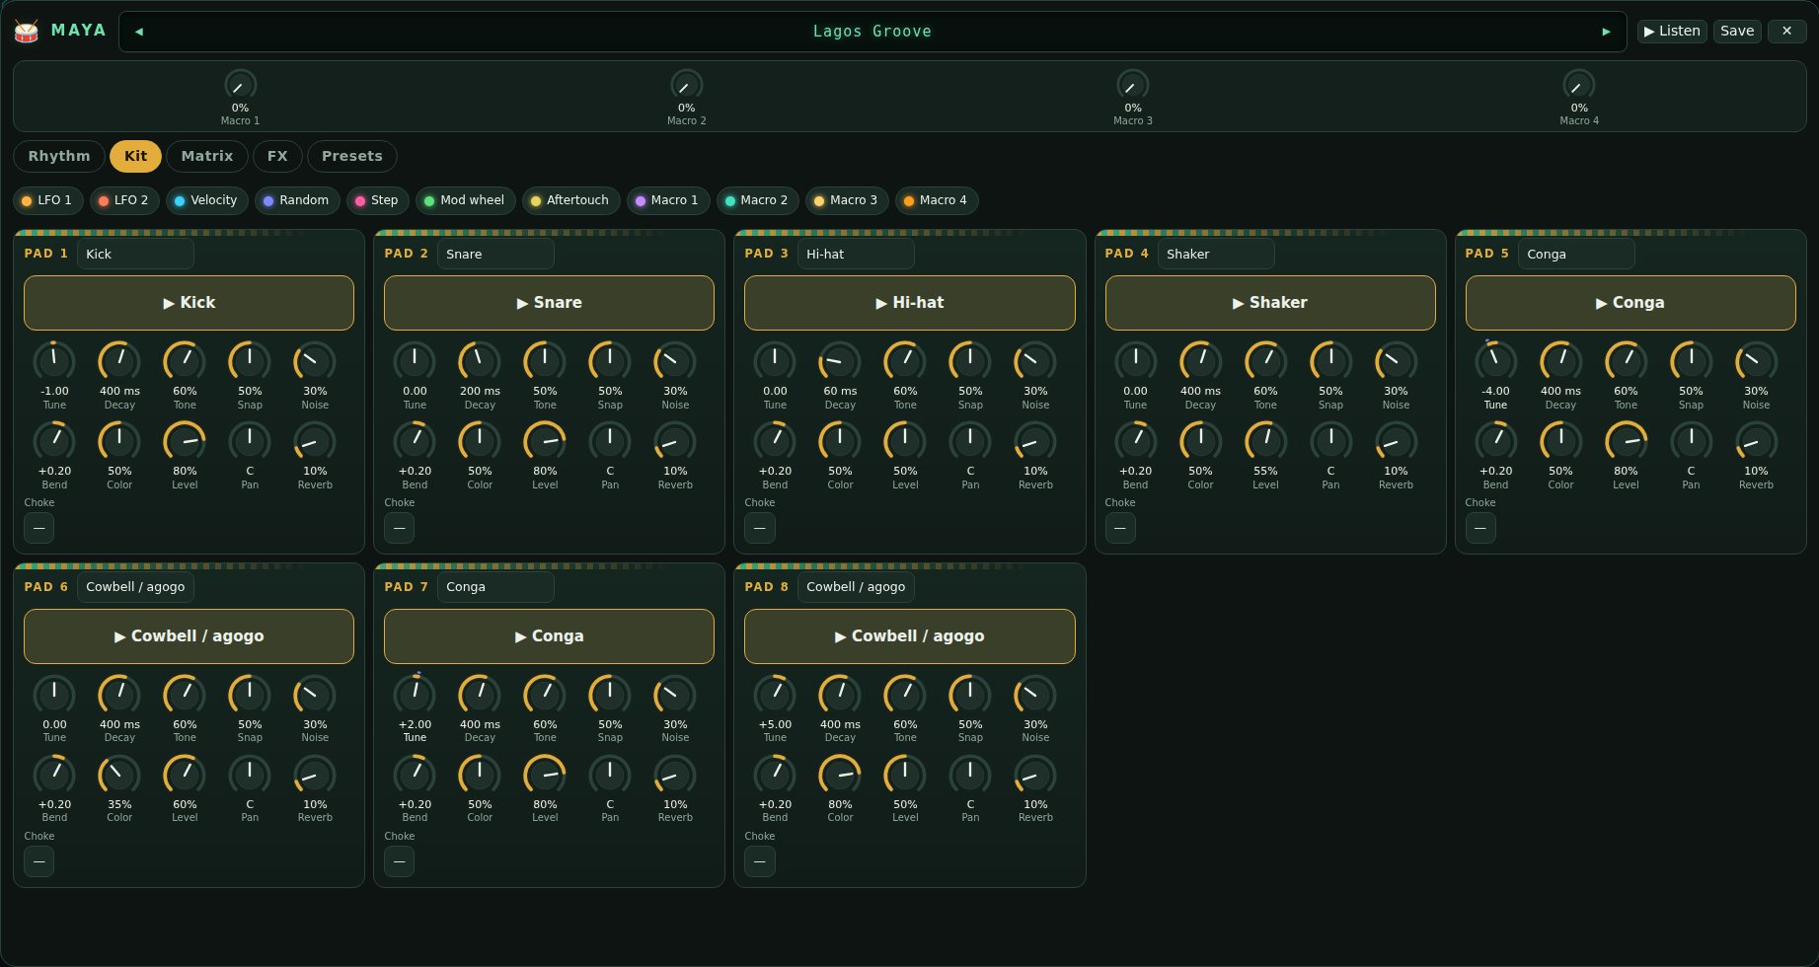Choose the Step modulation source
Image resolution: width=1819 pixels, height=967 pixels.
pyautogui.click(x=378, y=200)
